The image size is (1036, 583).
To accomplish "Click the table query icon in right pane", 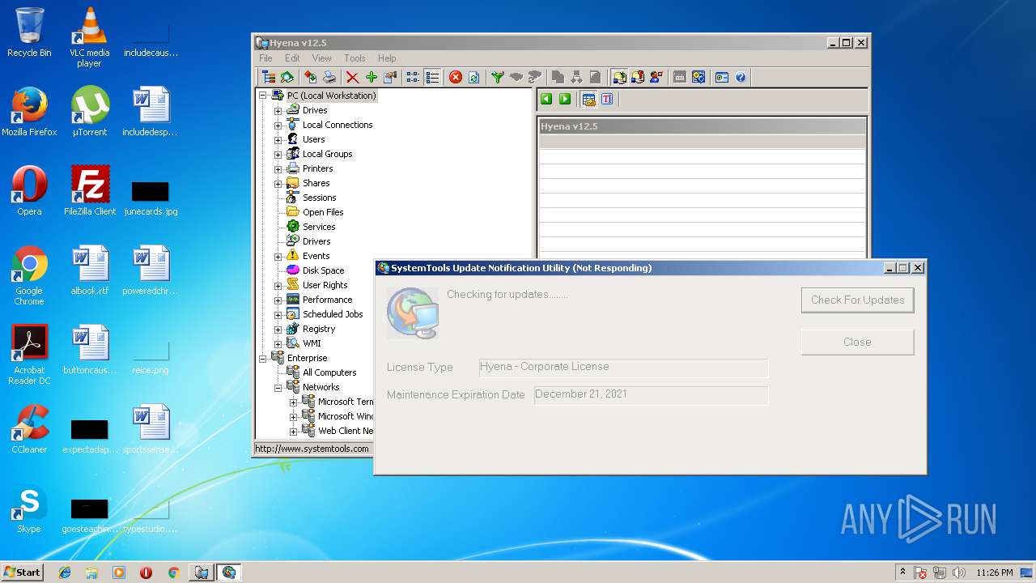I will click(588, 99).
